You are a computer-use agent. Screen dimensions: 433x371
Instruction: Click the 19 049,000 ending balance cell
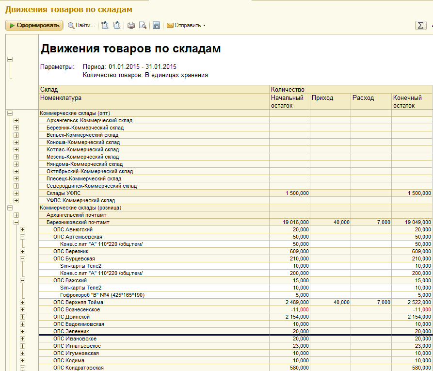(412, 222)
